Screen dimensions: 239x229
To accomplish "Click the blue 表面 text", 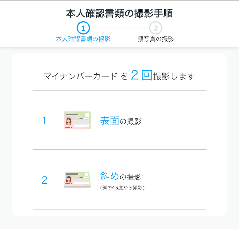I will pyautogui.click(x=109, y=121).
